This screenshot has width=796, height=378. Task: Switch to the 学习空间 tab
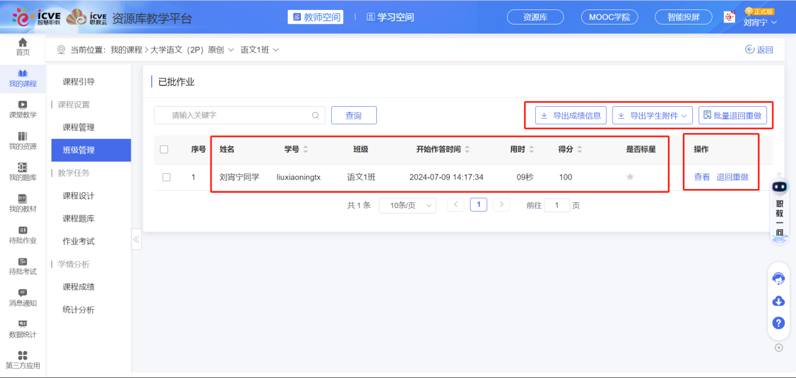point(390,17)
